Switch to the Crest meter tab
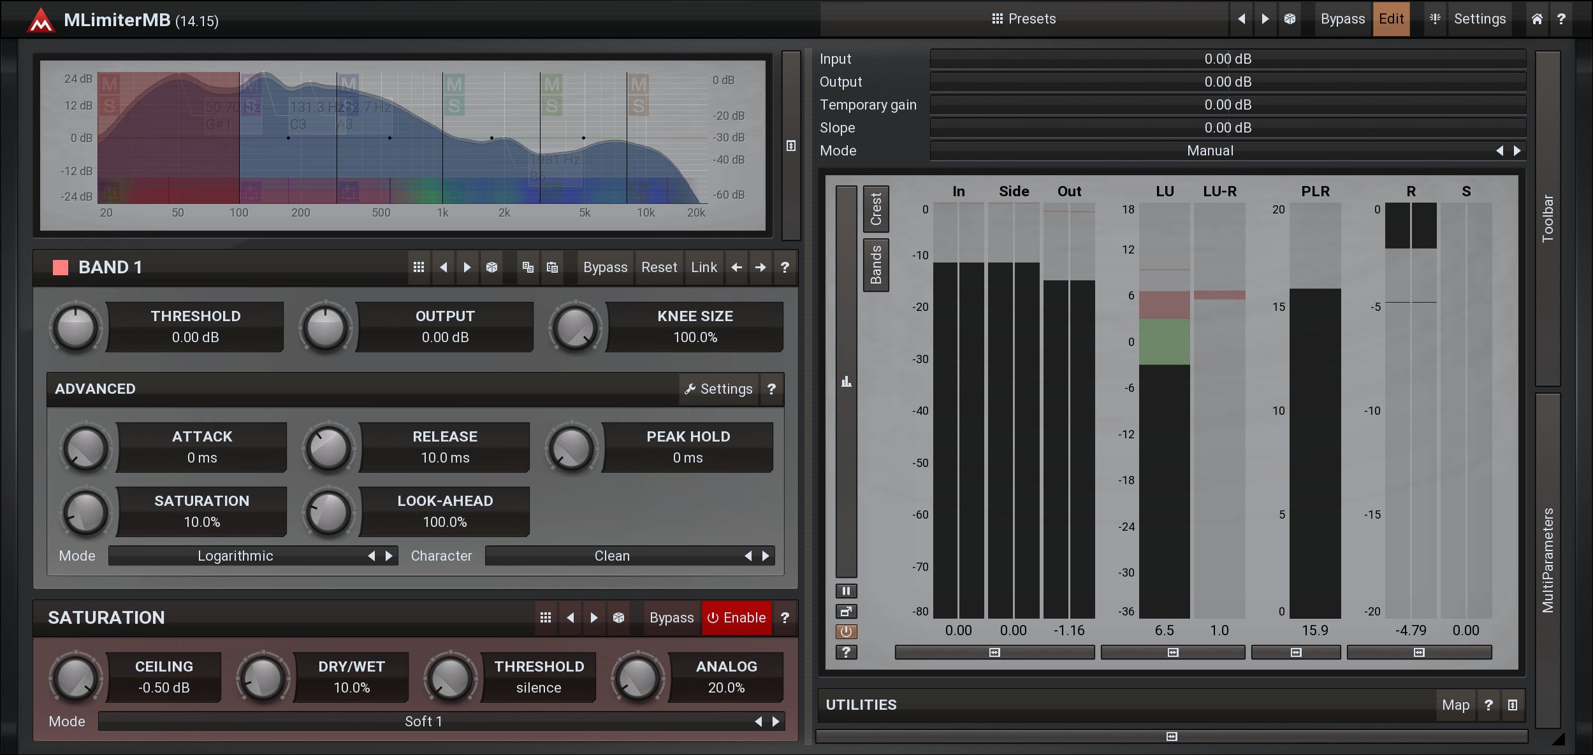 [876, 209]
